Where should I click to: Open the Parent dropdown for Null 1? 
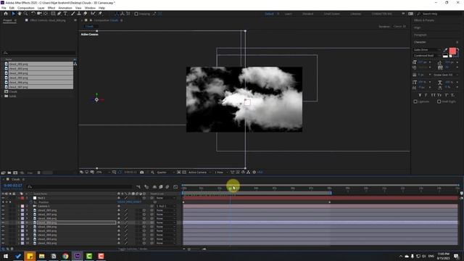(x=165, y=198)
